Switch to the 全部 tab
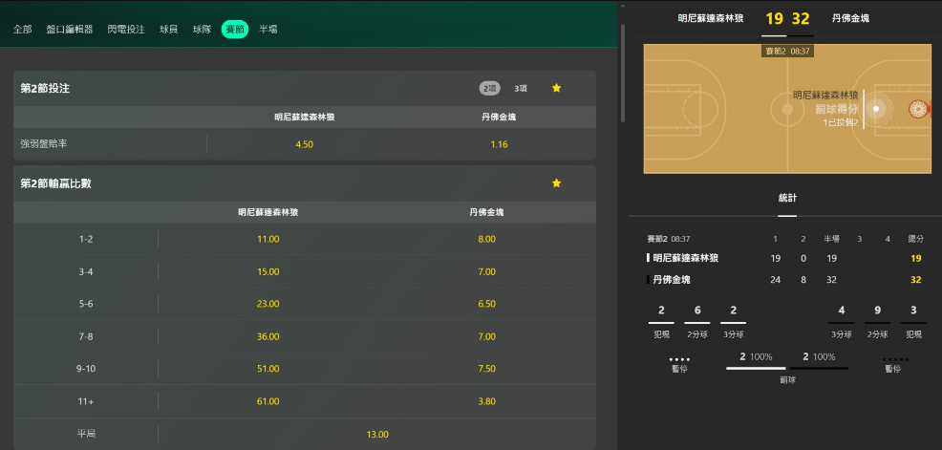The image size is (942, 450). click(22, 29)
